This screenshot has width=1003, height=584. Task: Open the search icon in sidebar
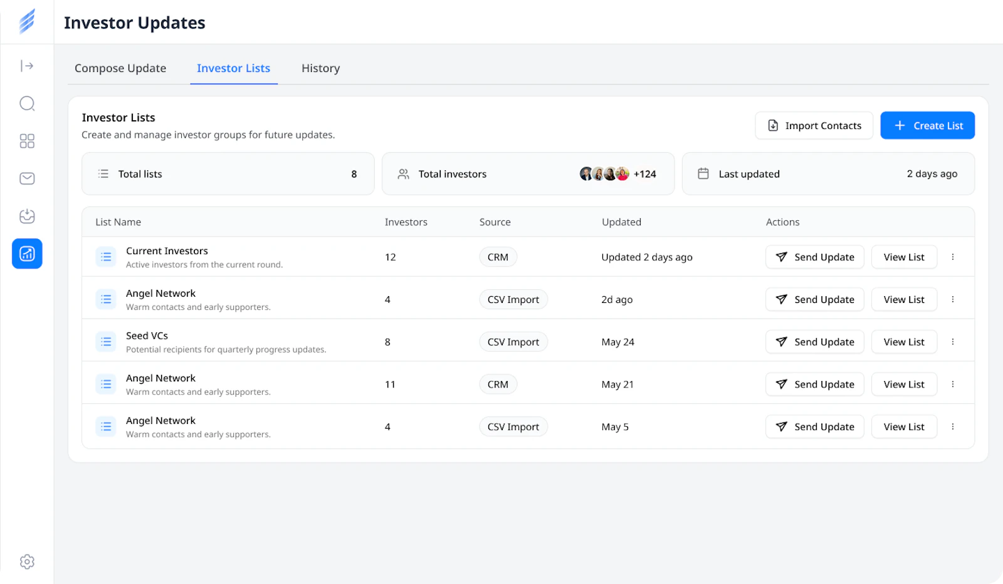[x=27, y=103]
